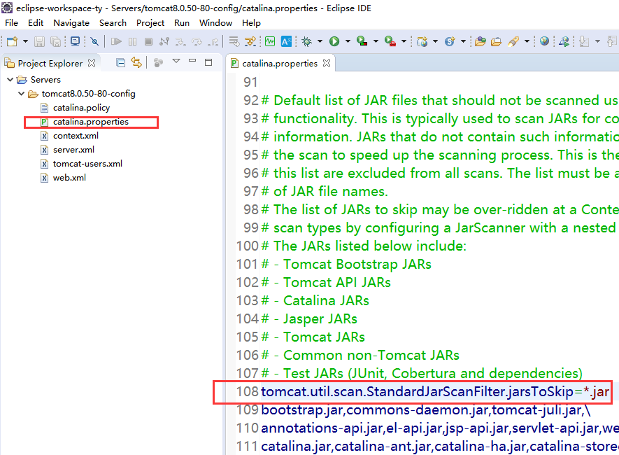The image size is (619, 455).
Task: Open the Search menu
Action: click(113, 23)
